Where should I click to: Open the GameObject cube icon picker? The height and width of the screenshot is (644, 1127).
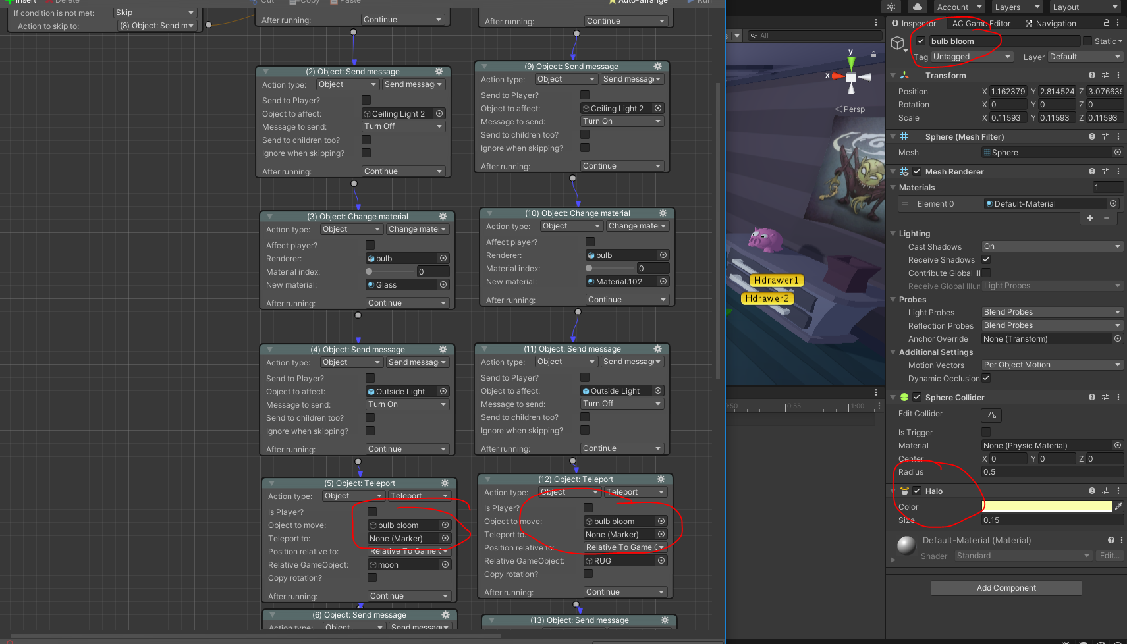click(x=897, y=43)
